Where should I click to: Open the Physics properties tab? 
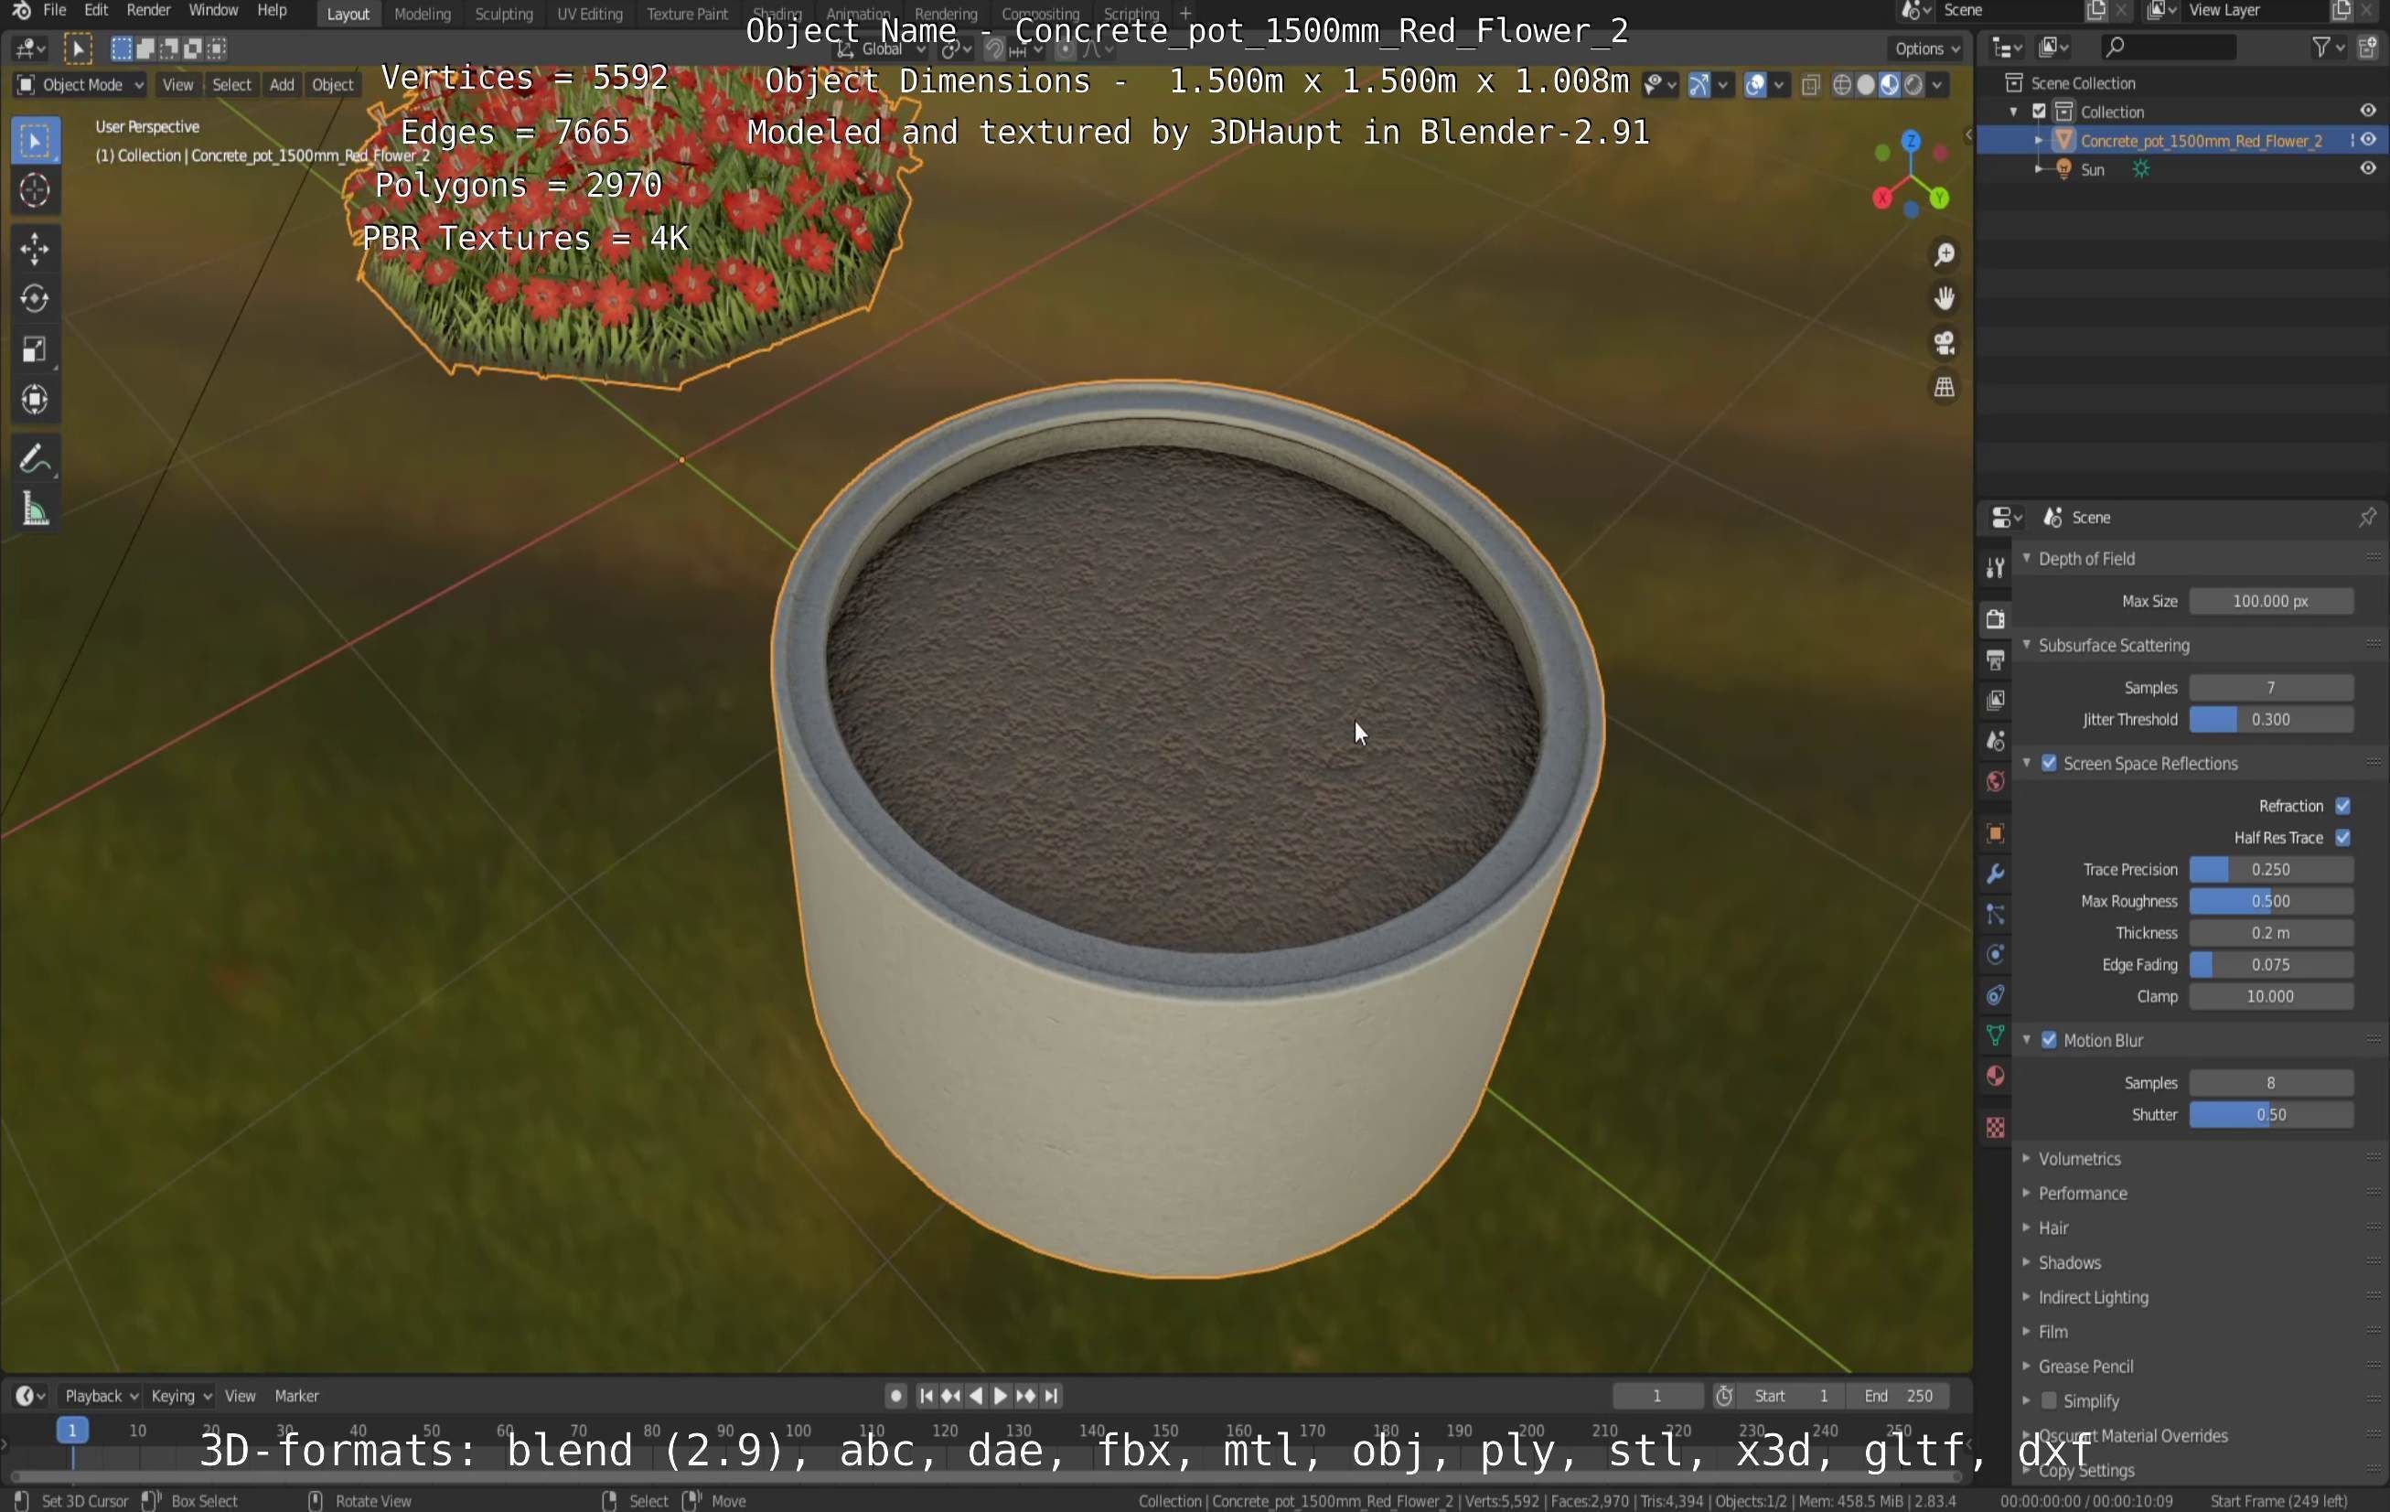(1995, 956)
